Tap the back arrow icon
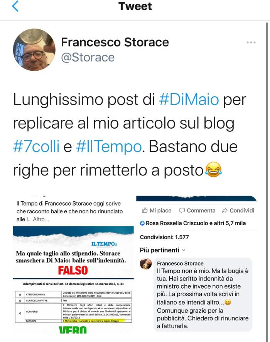Image resolution: width=270 pixels, height=342 pixels. coord(15,6)
